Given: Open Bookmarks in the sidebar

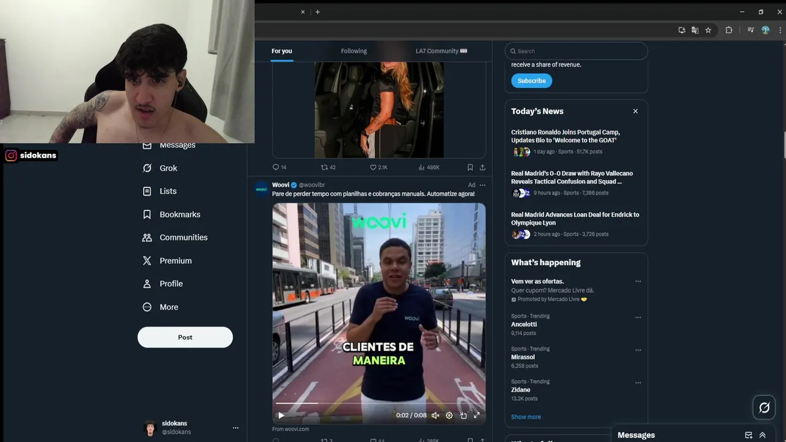Looking at the screenshot, I should [171, 214].
